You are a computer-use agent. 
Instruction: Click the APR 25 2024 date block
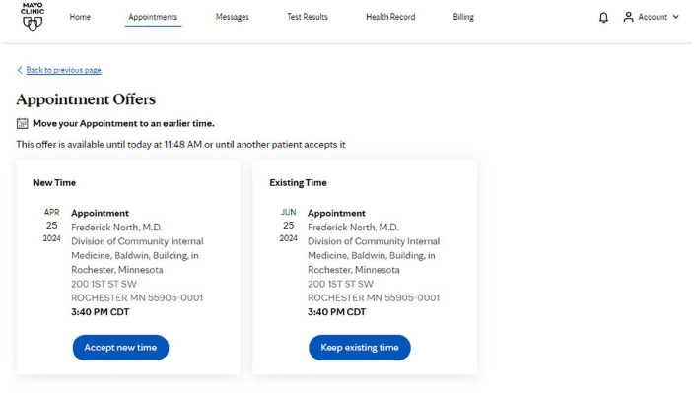click(x=52, y=225)
